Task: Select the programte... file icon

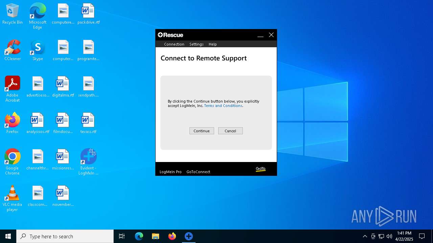Action: (x=88, y=51)
